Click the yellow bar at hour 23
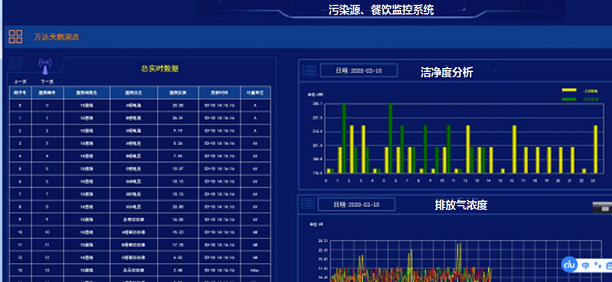612x282 pixels. (595, 149)
